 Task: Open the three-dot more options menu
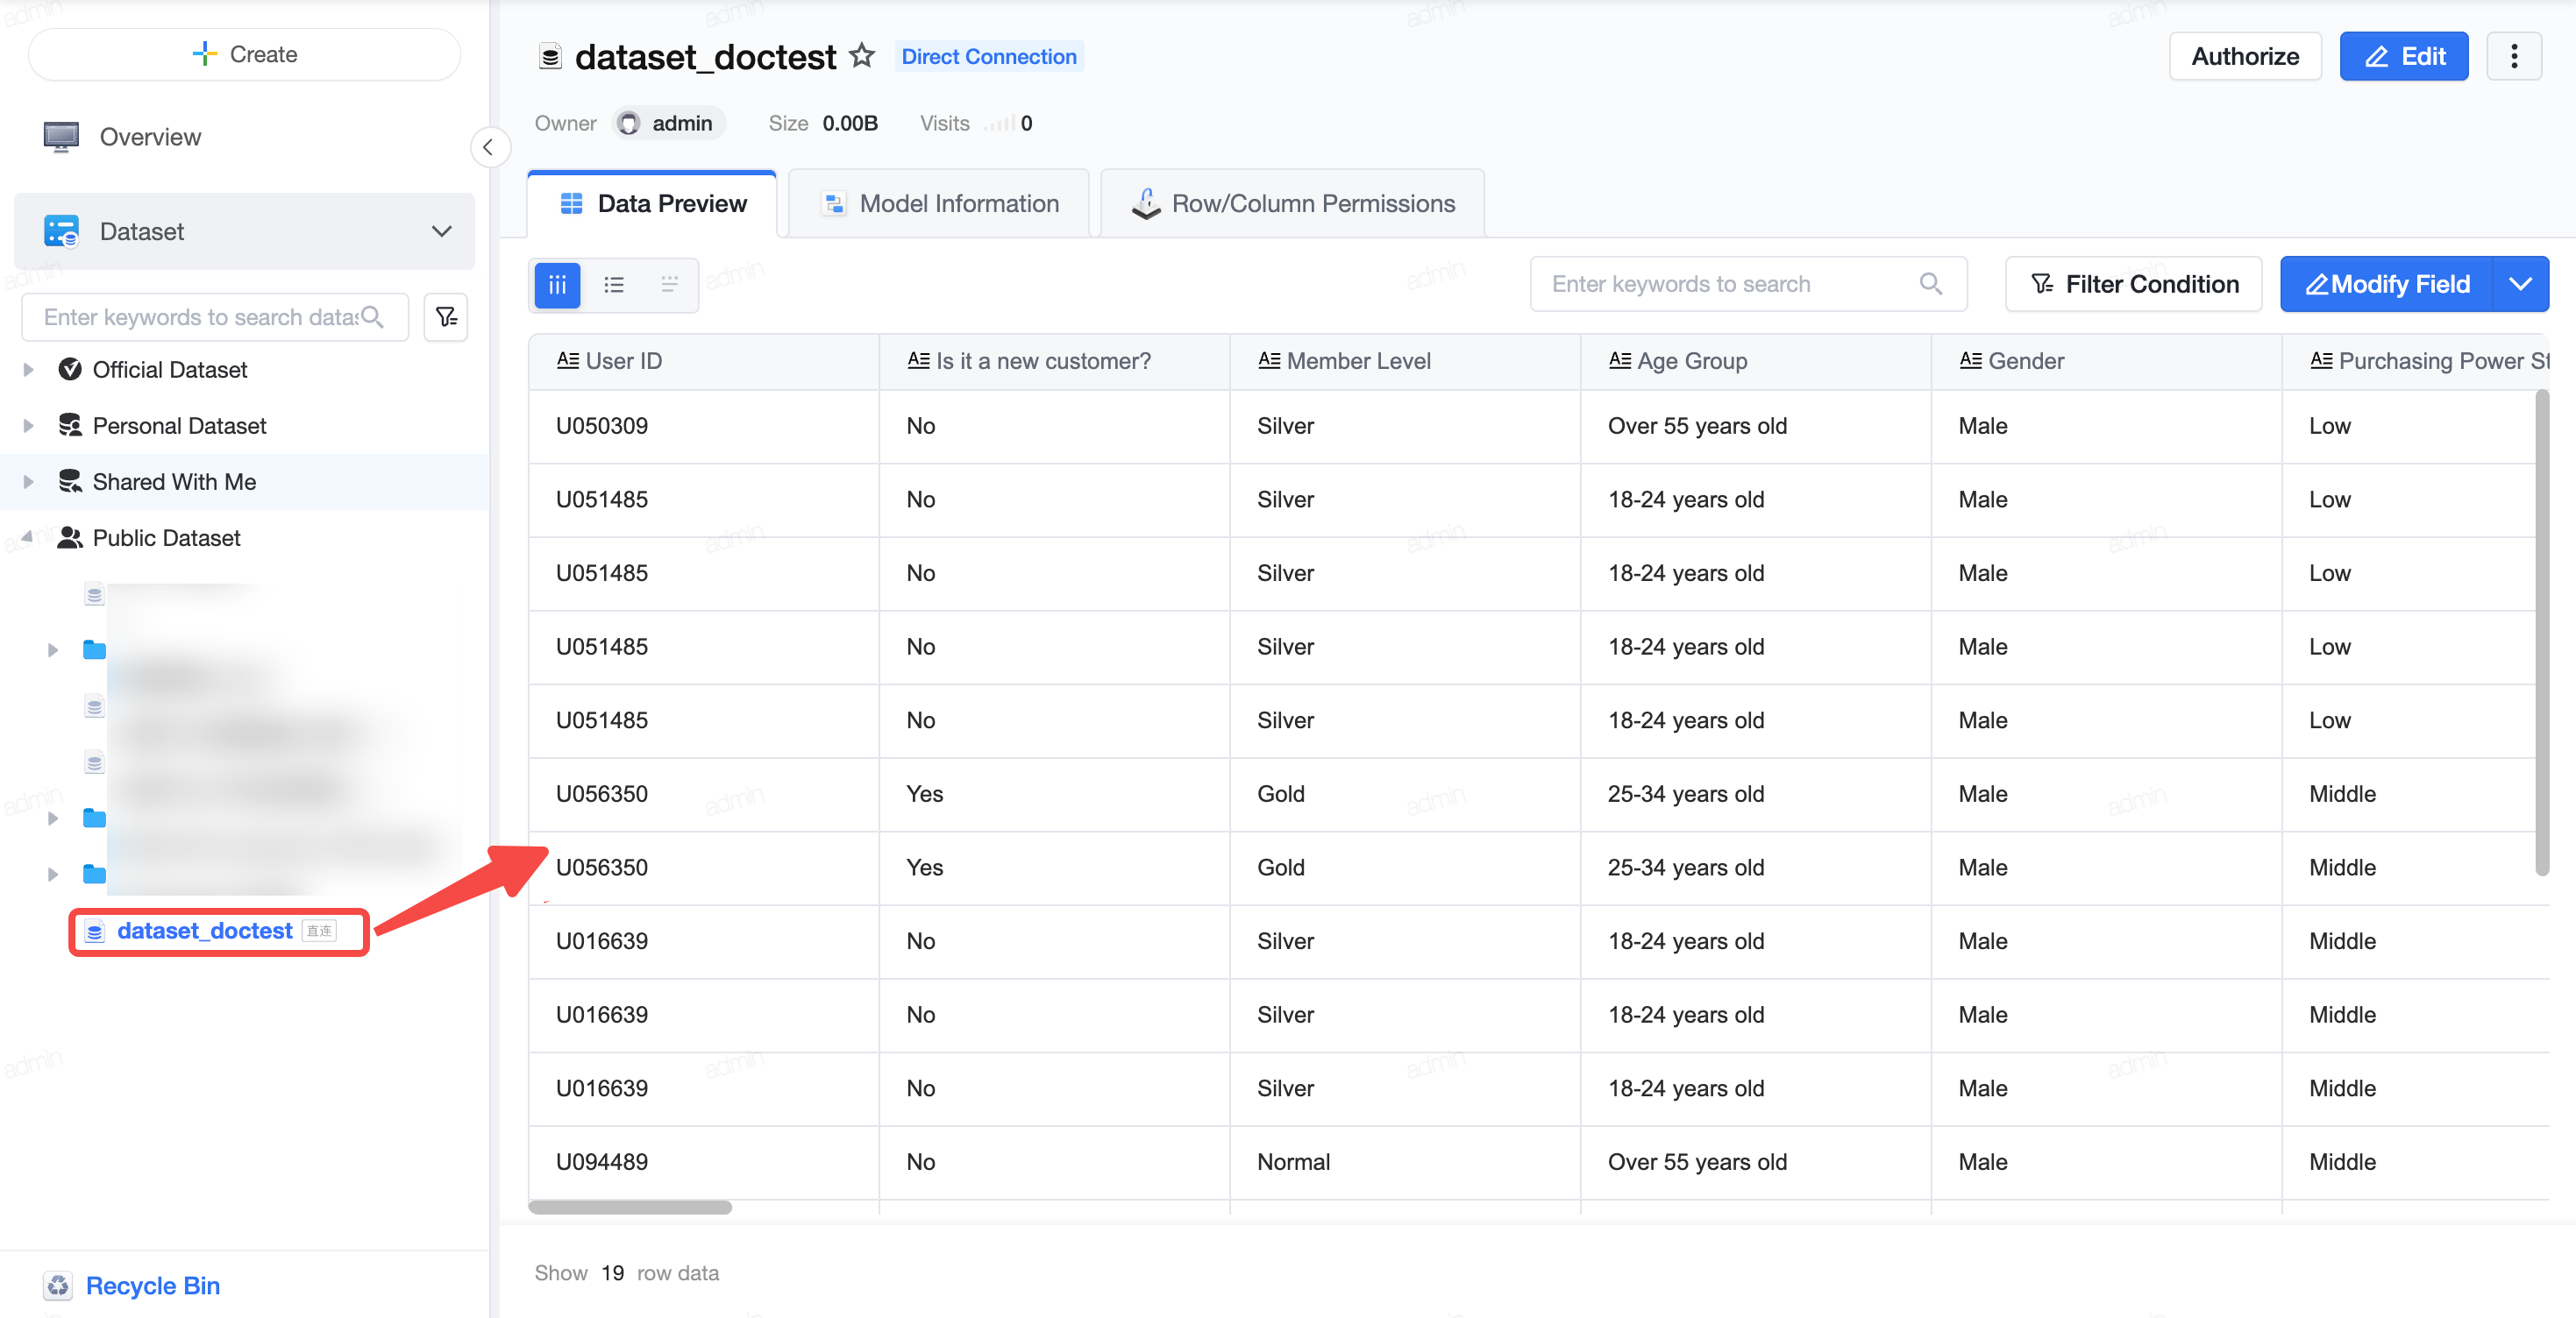pyautogui.click(x=2514, y=56)
